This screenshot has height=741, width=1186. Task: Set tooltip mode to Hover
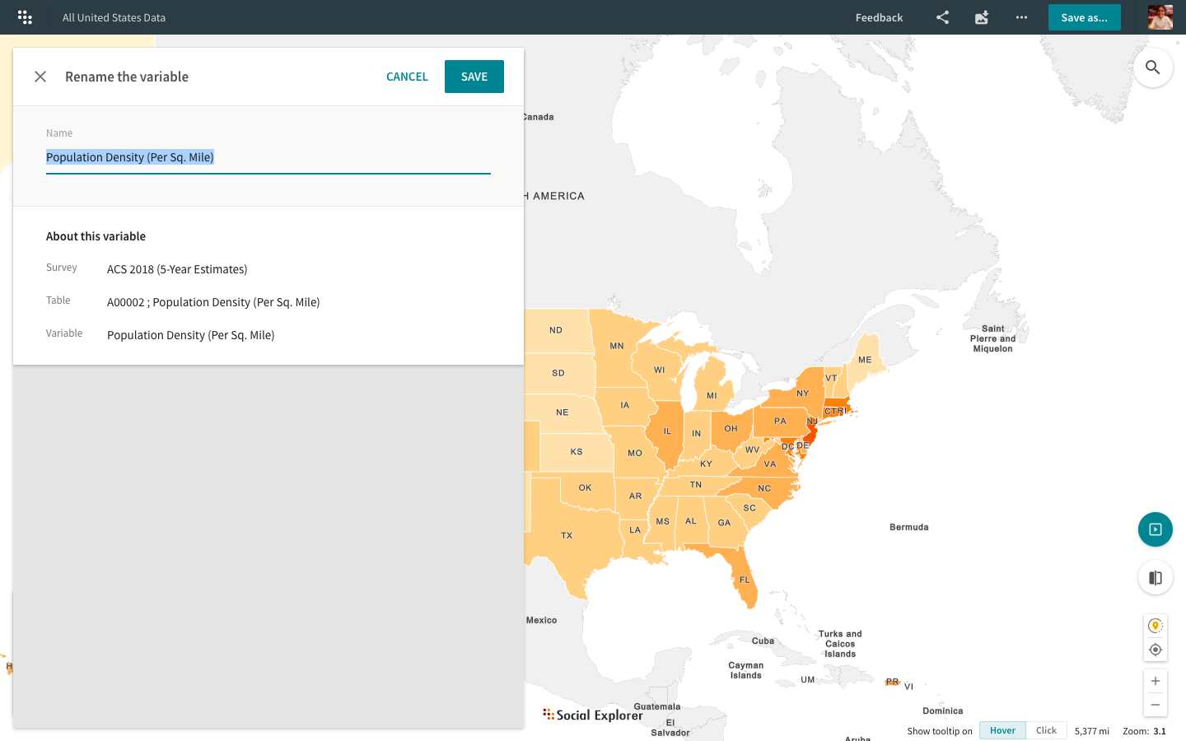point(1002,730)
